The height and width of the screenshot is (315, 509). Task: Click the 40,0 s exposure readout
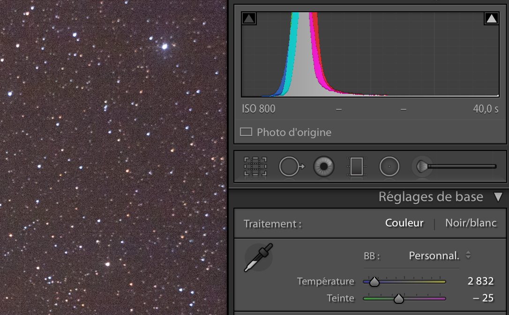[x=486, y=109]
